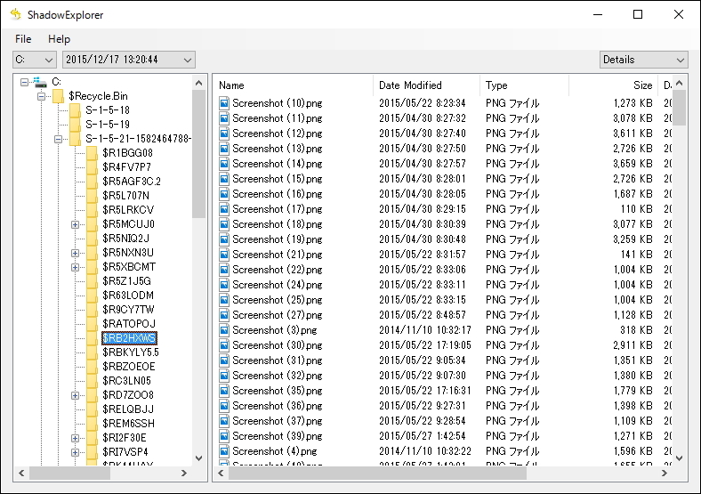Image resolution: width=701 pixels, height=494 pixels.
Task: Click the C: drive icon in tree
Action: [x=40, y=82]
